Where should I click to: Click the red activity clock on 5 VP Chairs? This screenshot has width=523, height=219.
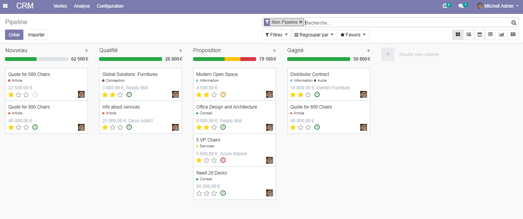point(223,160)
